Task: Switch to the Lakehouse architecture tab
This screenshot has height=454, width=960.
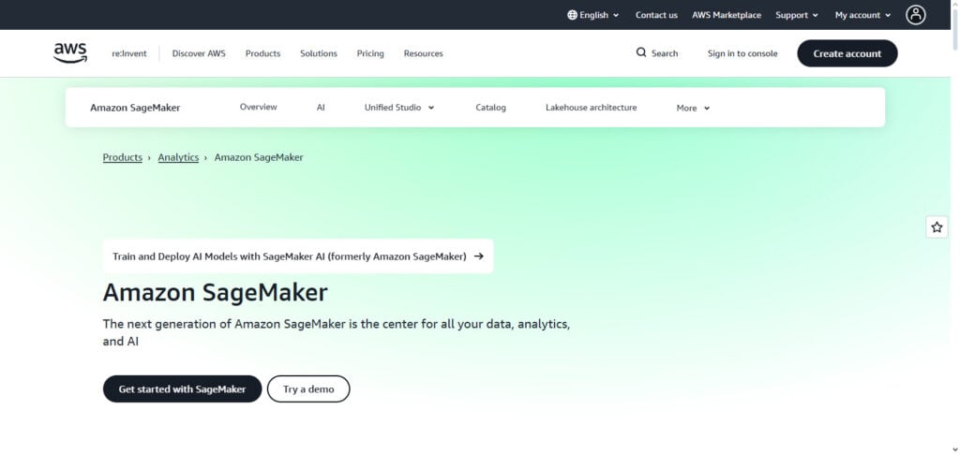Action: 591,108
